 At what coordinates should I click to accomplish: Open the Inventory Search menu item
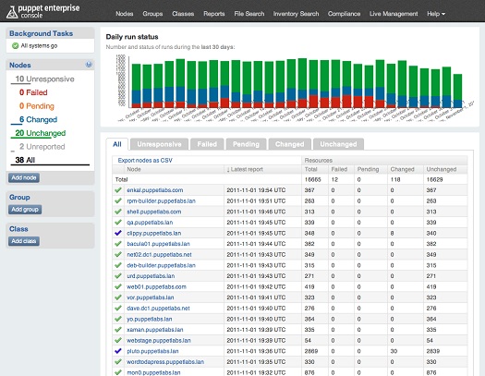(x=296, y=14)
